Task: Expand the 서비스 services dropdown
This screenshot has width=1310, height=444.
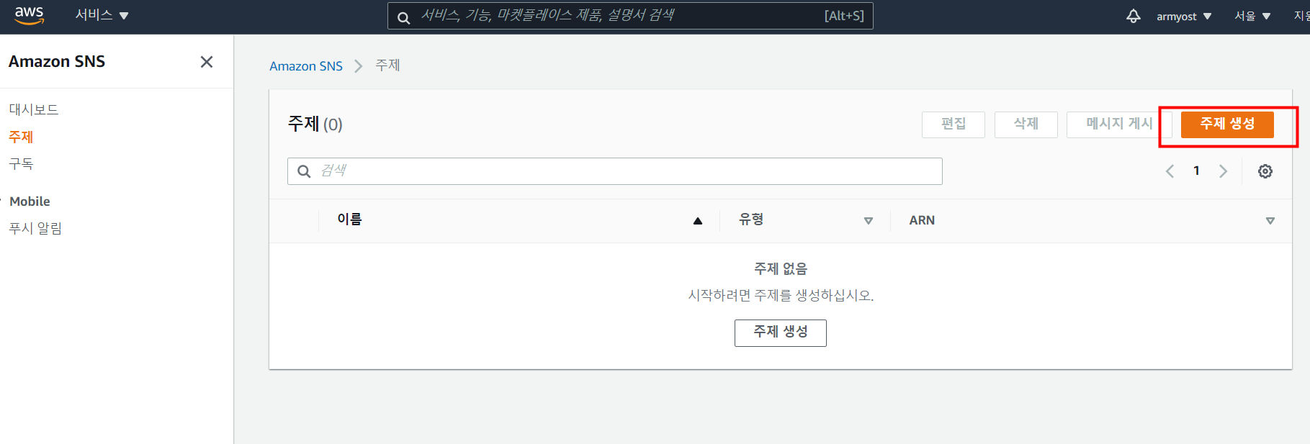Action: 102,15
